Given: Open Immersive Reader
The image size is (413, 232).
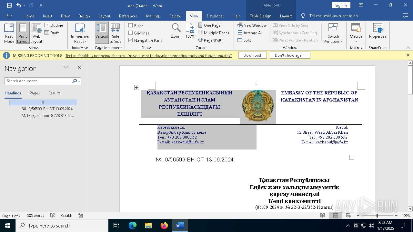Looking at the screenshot, I should pyautogui.click(x=80, y=33).
